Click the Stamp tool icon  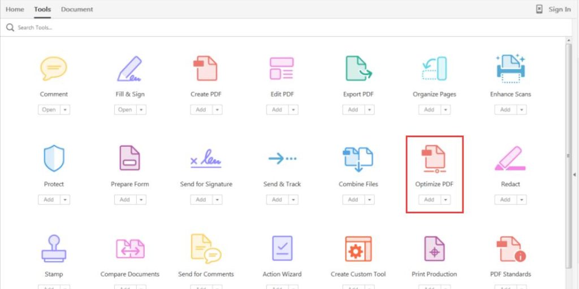[x=54, y=248]
